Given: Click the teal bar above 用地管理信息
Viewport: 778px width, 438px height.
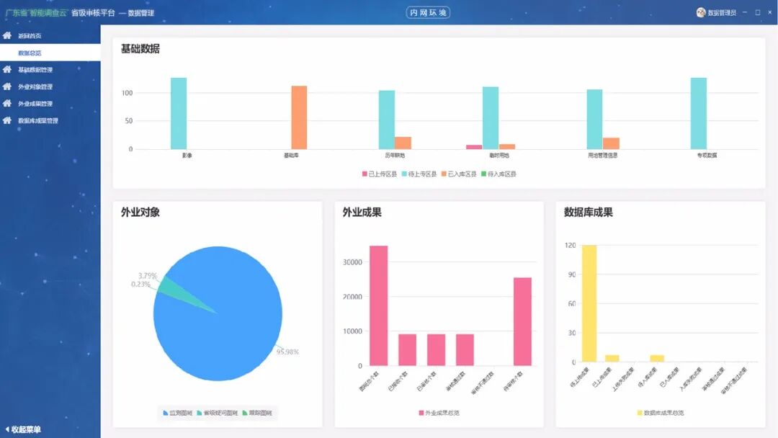Looking at the screenshot, I should 594,119.
